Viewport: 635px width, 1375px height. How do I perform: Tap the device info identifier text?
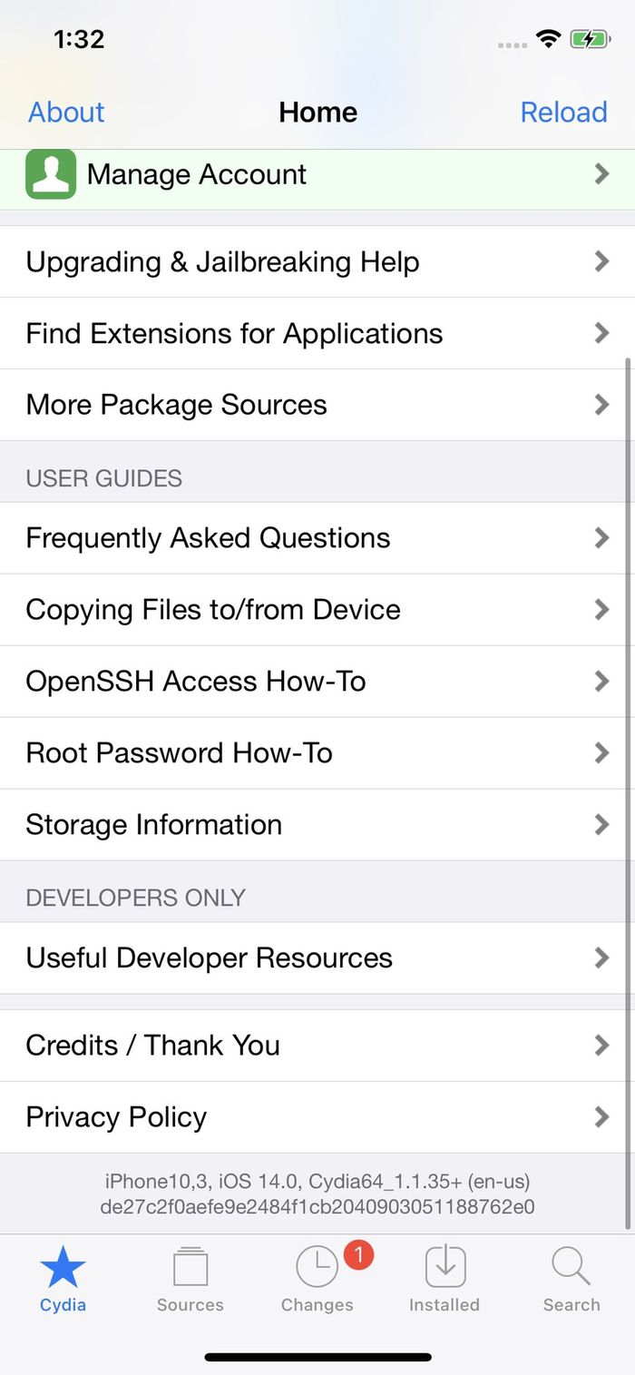point(317,1194)
